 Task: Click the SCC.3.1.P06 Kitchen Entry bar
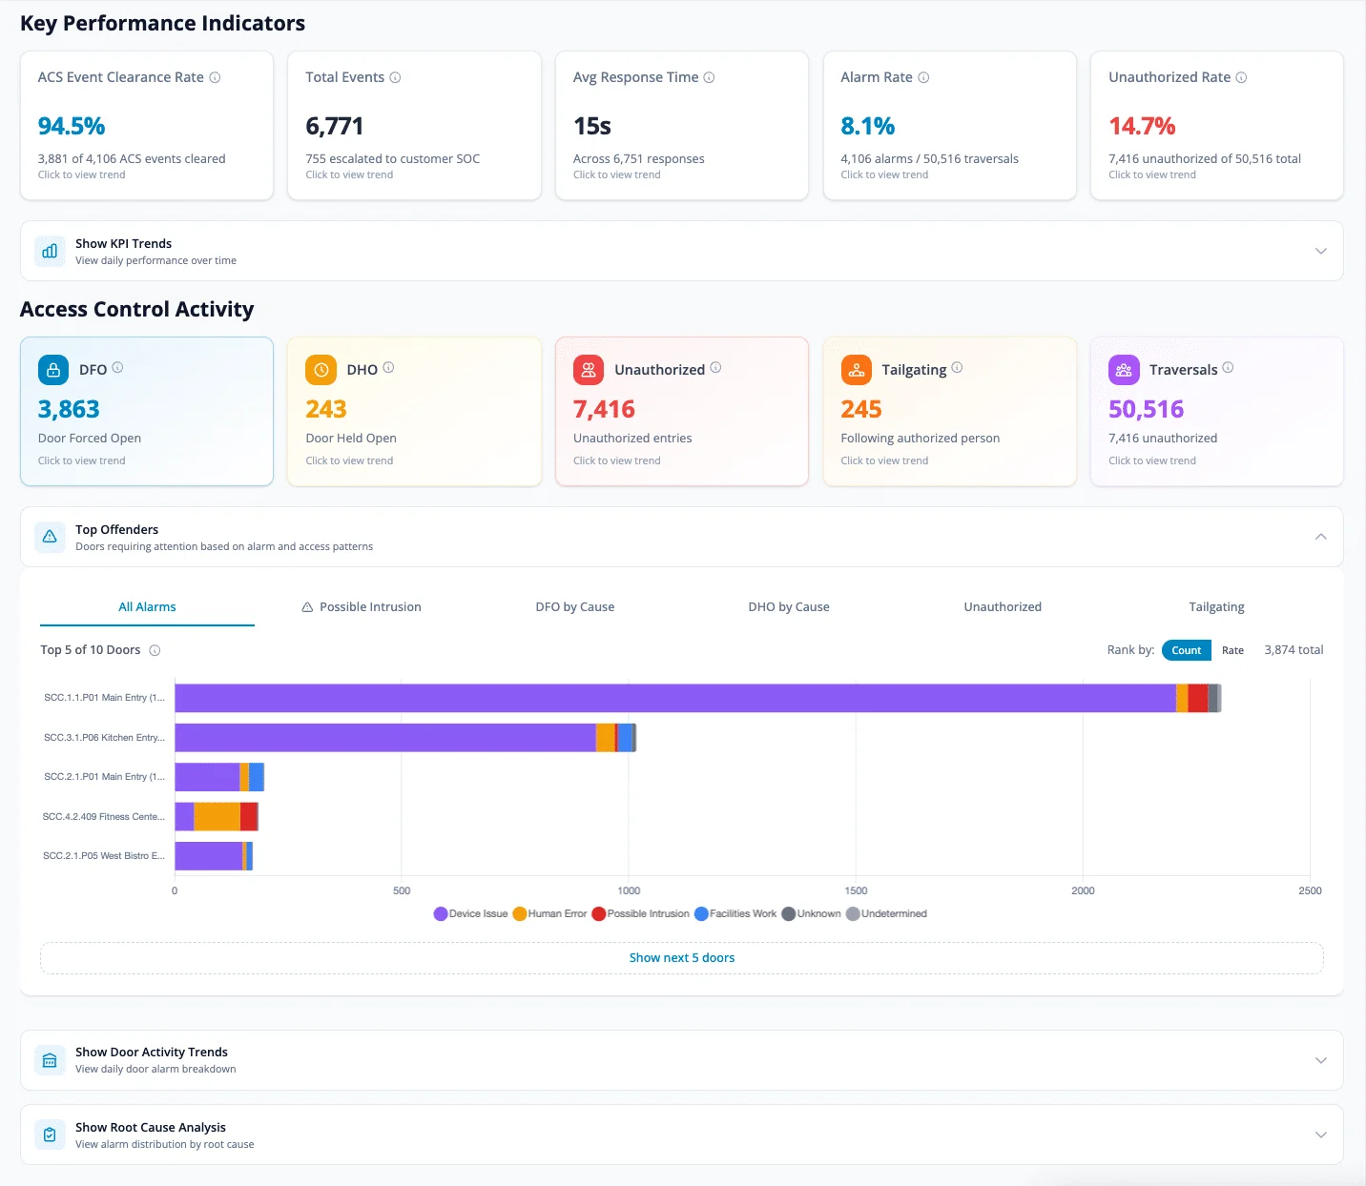click(405, 738)
